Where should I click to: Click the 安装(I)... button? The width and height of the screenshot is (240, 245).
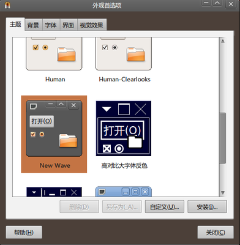(207, 207)
